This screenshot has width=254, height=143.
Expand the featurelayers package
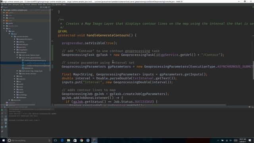[x=15, y=44]
